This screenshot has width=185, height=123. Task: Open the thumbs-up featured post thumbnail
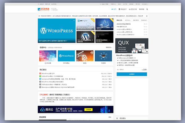click(x=105, y=24)
